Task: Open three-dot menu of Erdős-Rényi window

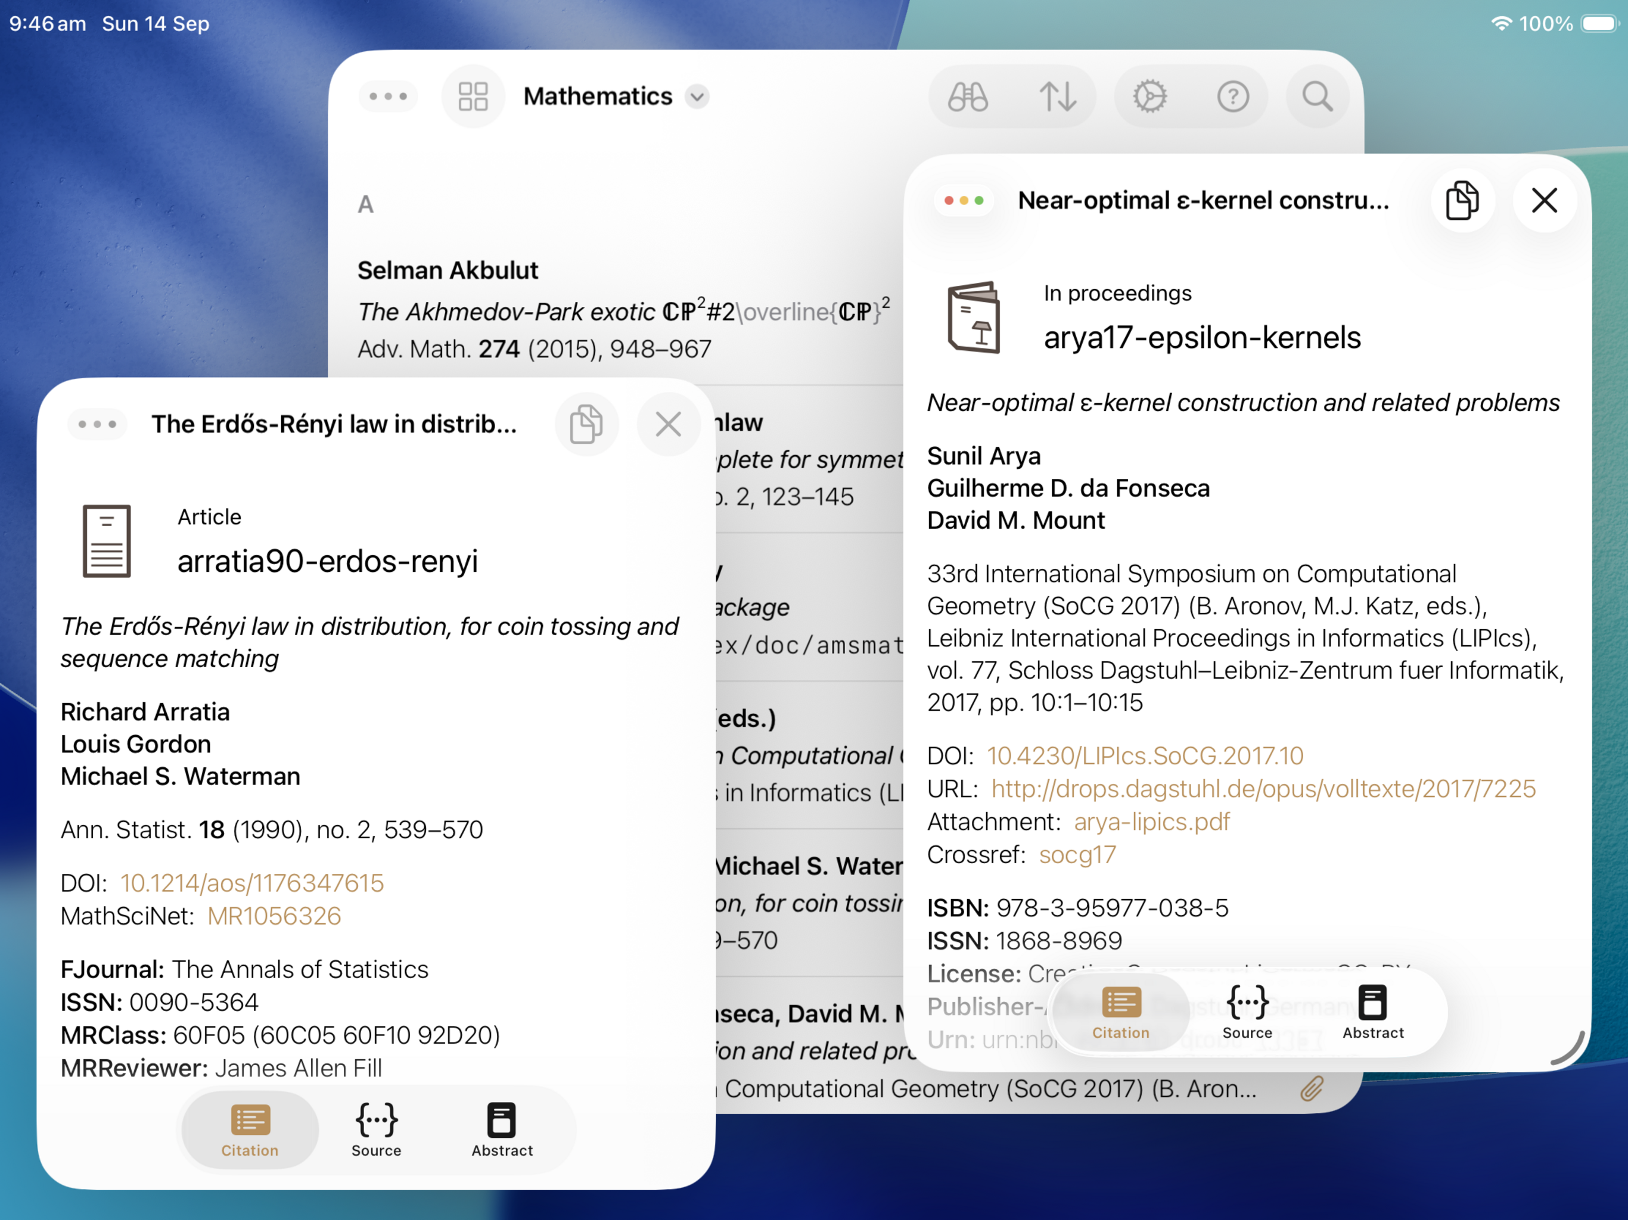Action: click(x=97, y=424)
